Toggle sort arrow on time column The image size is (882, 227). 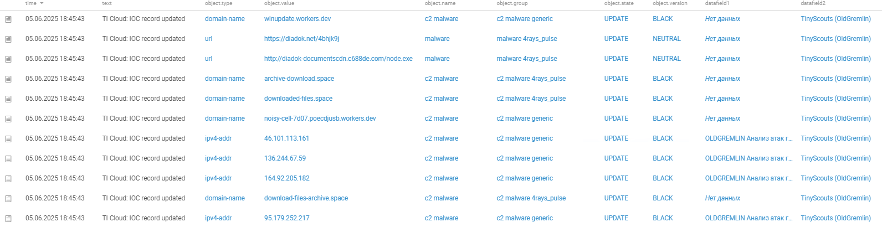tap(42, 3)
